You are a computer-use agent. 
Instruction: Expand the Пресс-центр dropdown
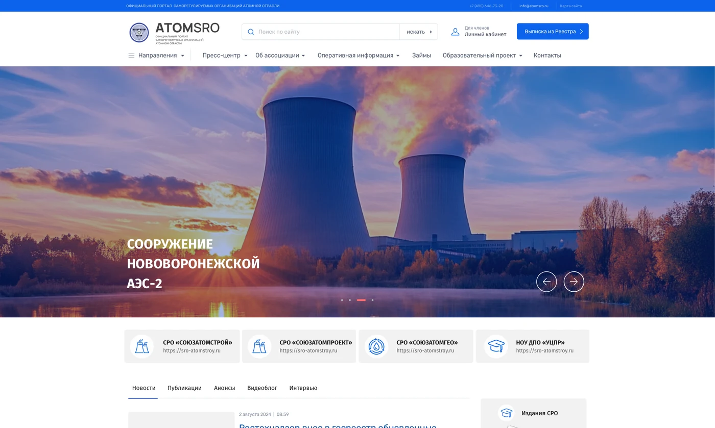(225, 56)
